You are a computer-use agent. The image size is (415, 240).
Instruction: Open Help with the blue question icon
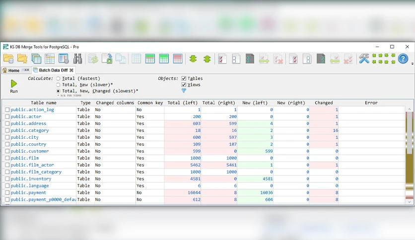(403, 59)
